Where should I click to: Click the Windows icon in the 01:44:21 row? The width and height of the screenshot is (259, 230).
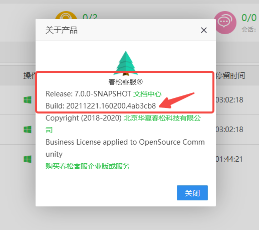28,159
